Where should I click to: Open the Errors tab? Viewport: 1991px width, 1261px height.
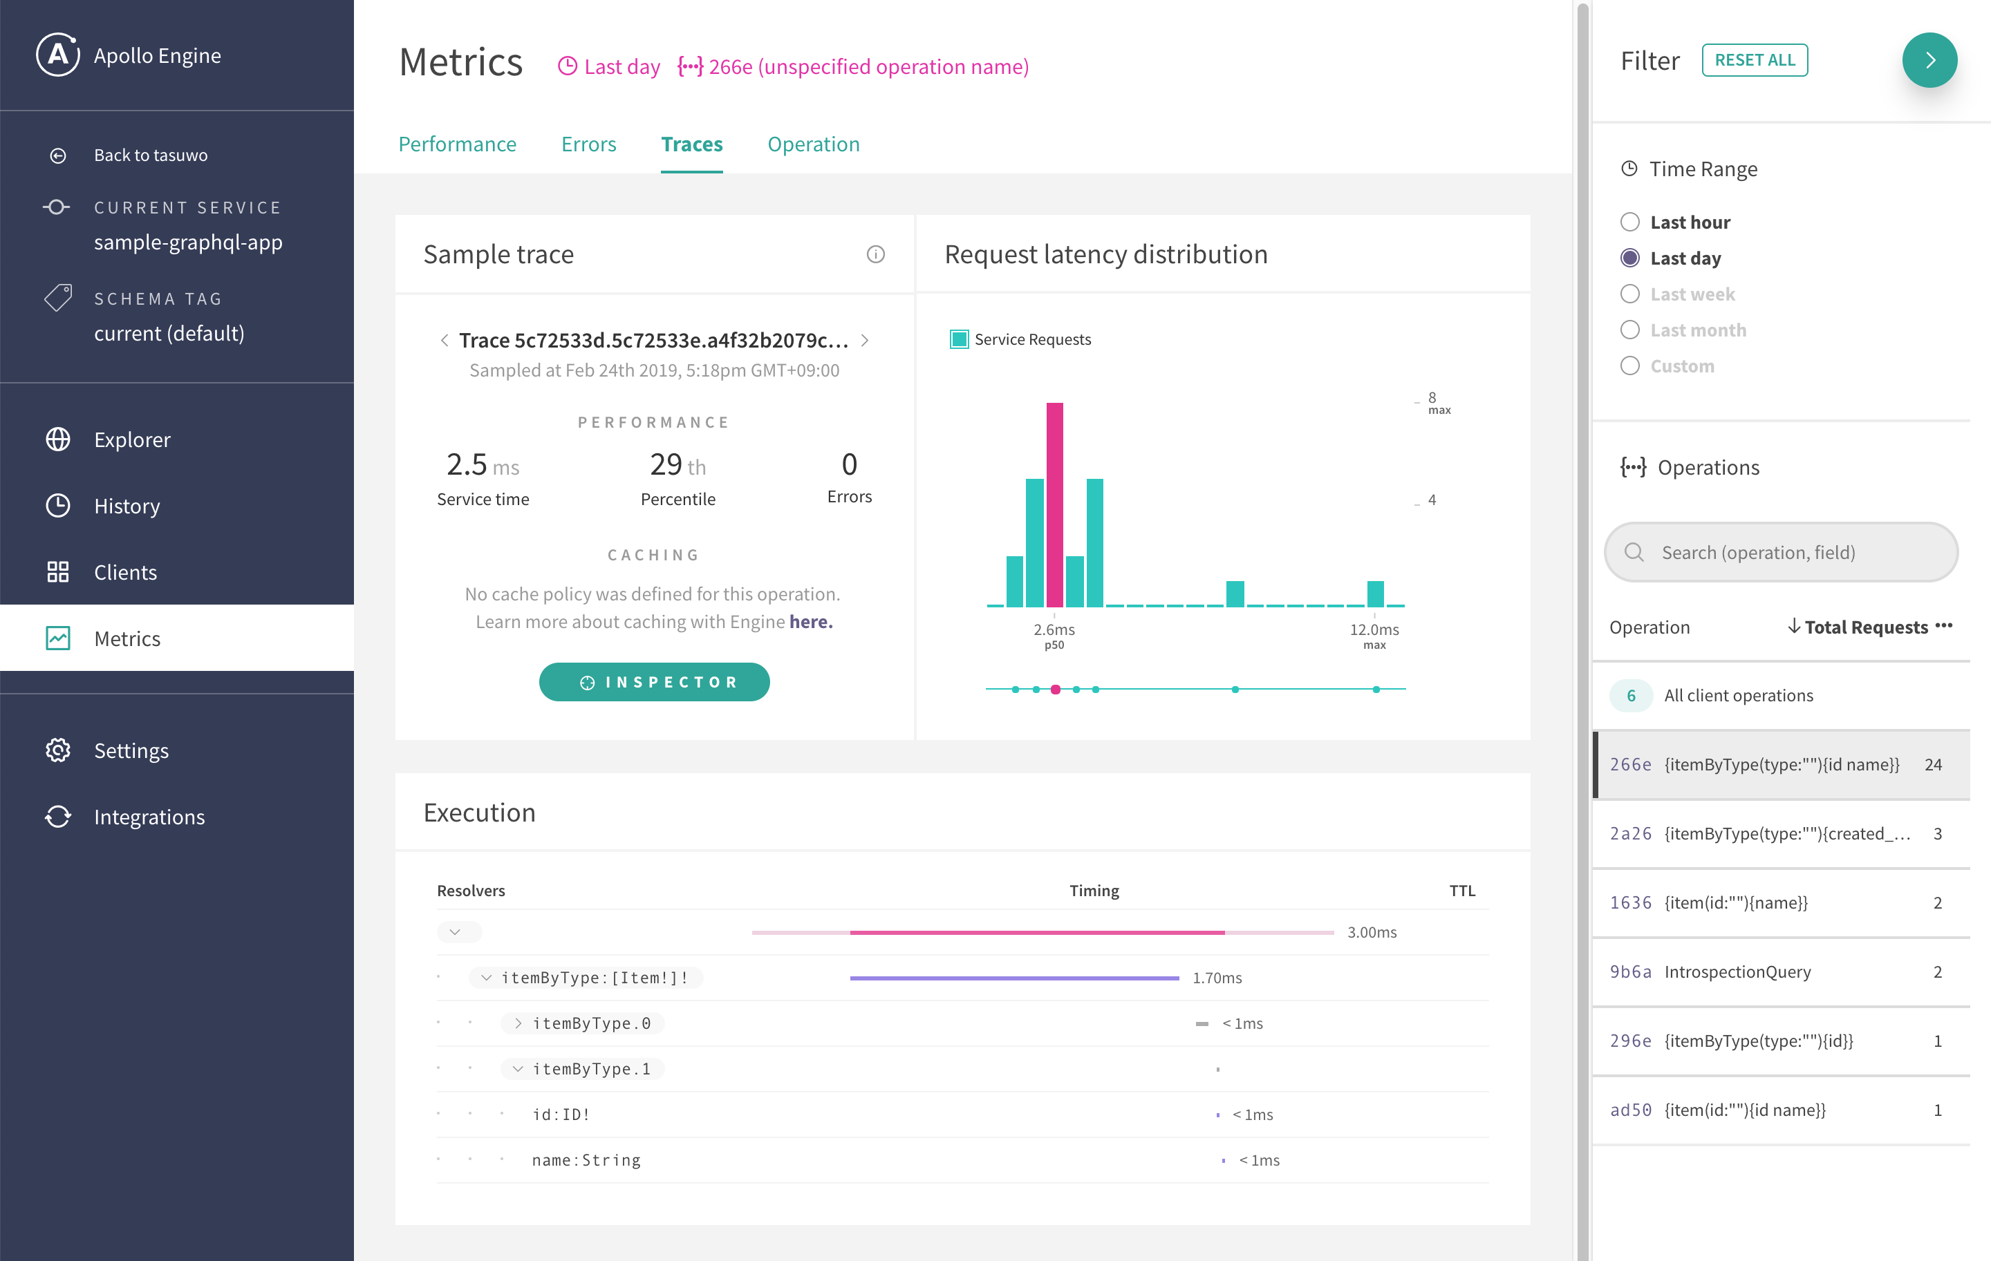(588, 144)
